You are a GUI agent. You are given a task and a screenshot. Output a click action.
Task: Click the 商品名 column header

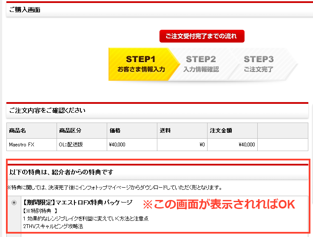[x=32, y=131]
